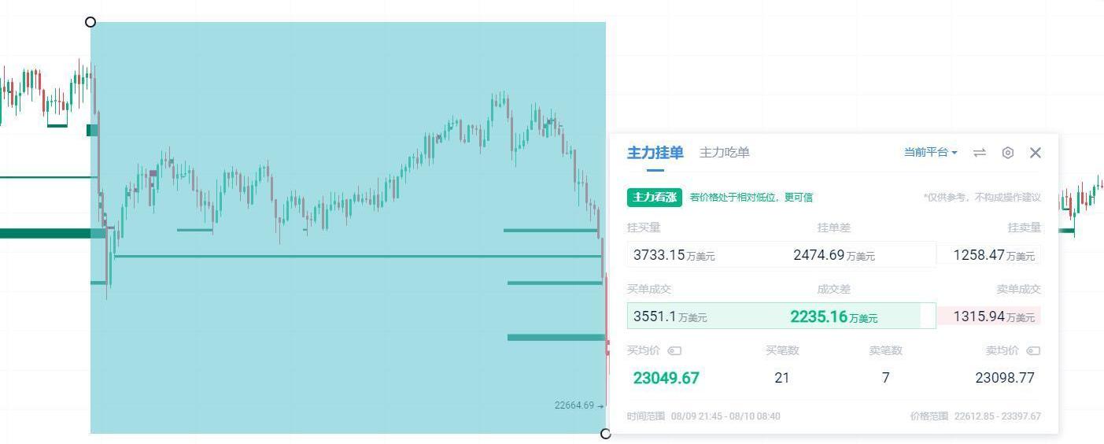The height and width of the screenshot is (444, 1104).
Task: Toggle the tag icon beside 买均价
Action: click(x=674, y=350)
